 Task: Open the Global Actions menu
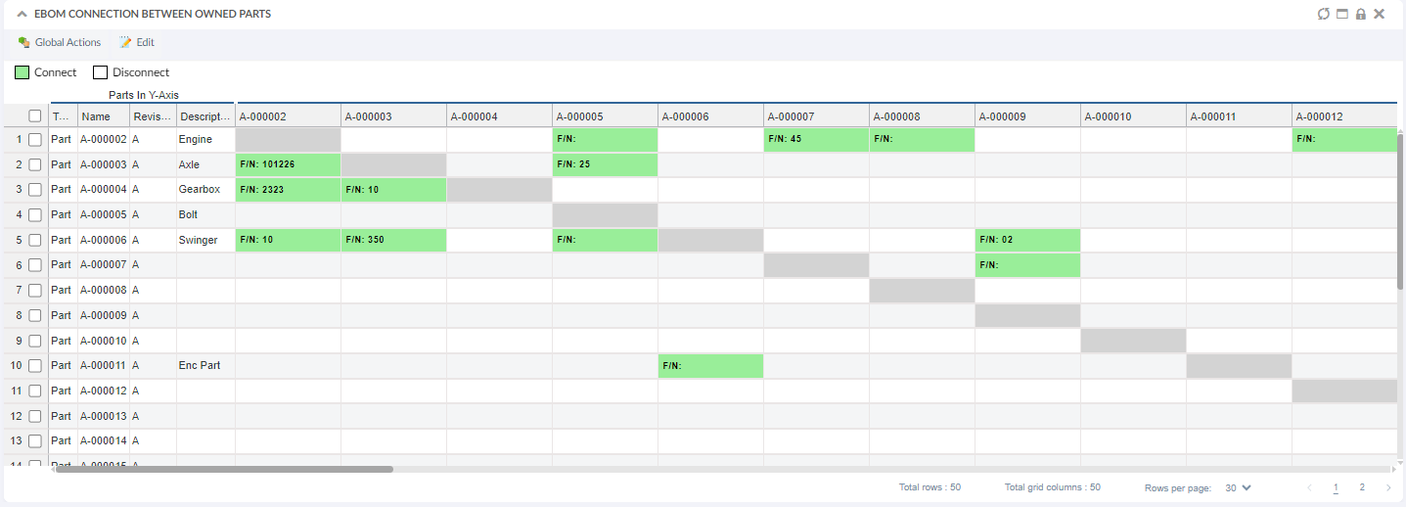click(68, 43)
